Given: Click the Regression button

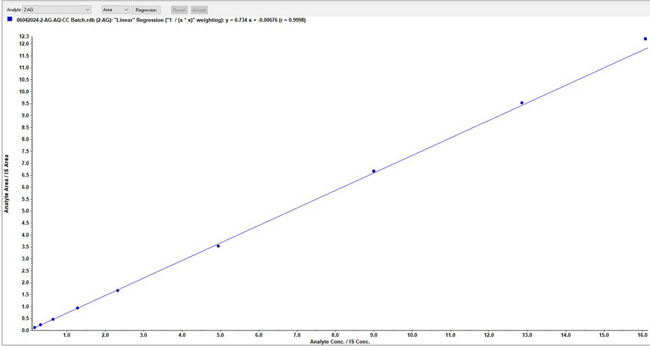Looking at the screenshot, I should pos(146,10).
